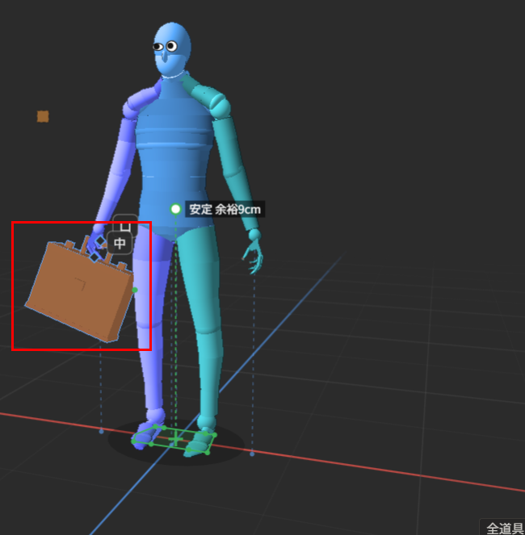This screenshot has height=535, width=525.
Task: Click the ground projection dot below left hand
Action: coord(252,453)
